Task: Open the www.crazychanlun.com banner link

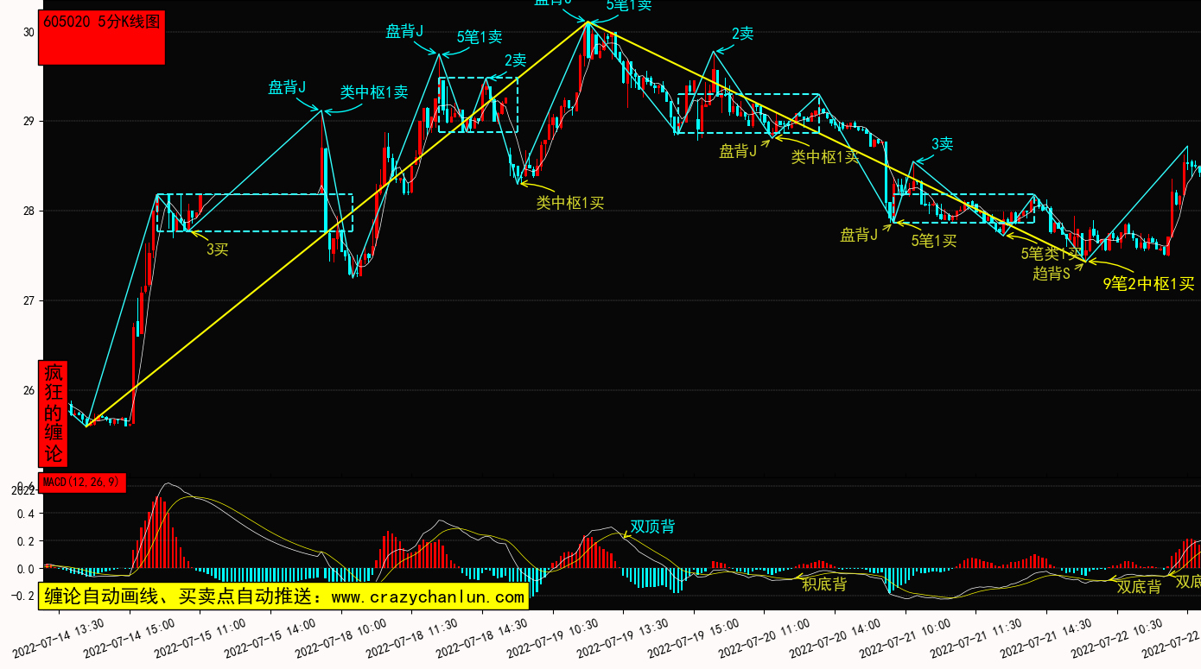Action: (283, 596)
